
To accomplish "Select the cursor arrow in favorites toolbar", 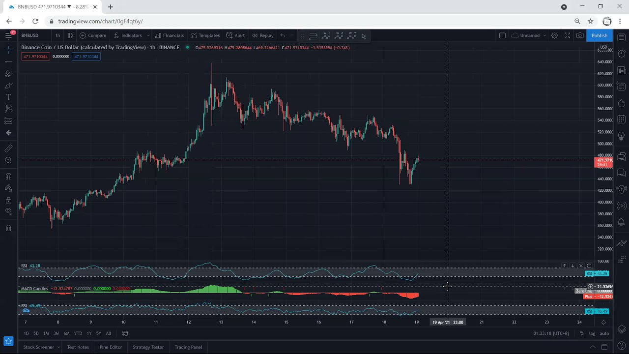I will coord(364,36).
